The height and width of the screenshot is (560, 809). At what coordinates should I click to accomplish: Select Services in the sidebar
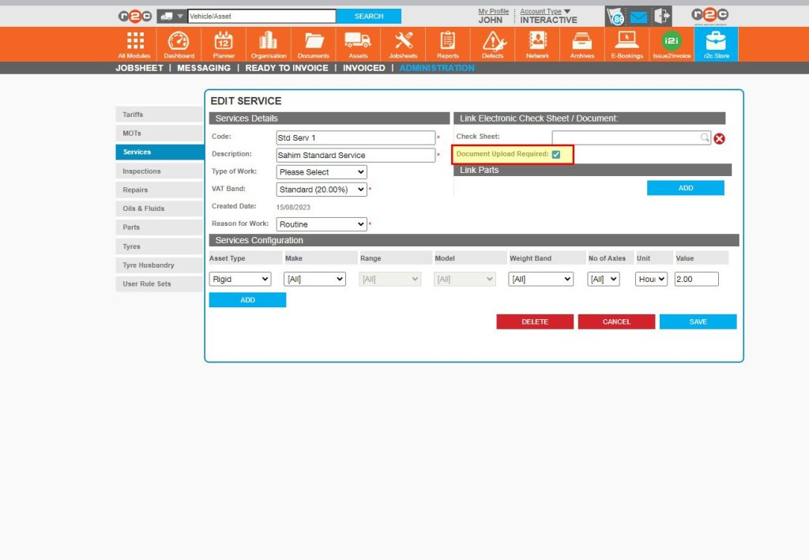pyautogui.click(x=160, y=152)
